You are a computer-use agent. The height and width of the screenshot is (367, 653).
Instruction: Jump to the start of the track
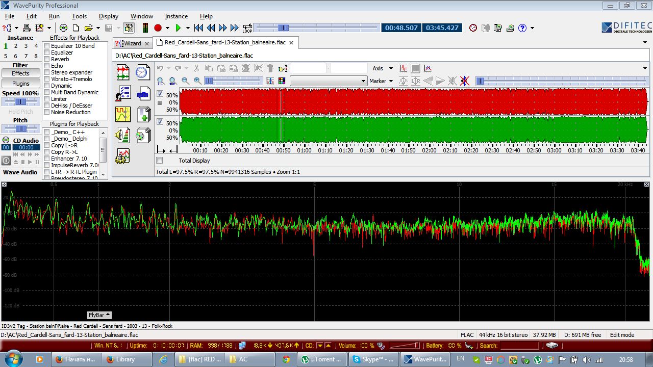point(199,28)
